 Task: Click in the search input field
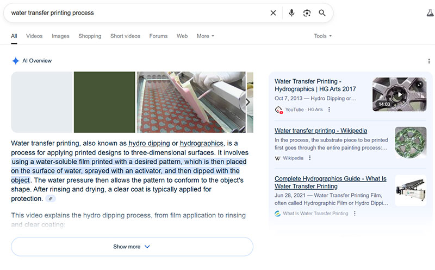pyautogui.click(x=138, y=13)
